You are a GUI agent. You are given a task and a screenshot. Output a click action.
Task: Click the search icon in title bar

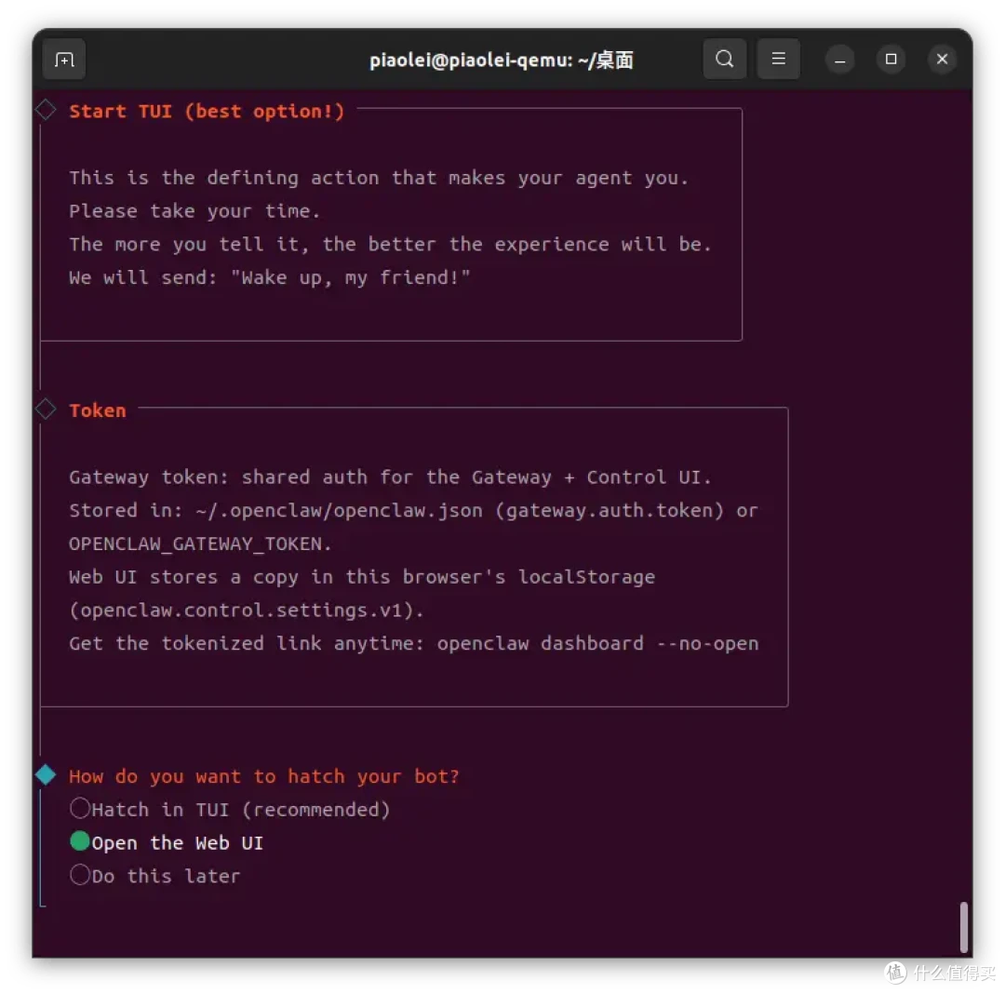coord(724,60)
